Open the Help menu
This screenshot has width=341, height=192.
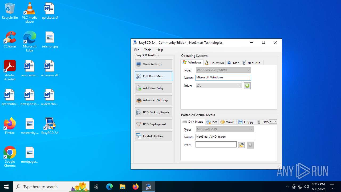point(160,50)
